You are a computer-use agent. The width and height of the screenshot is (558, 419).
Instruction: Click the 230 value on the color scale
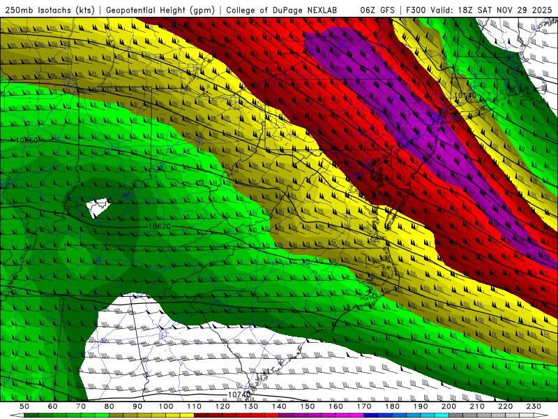(x=534, y=406)
